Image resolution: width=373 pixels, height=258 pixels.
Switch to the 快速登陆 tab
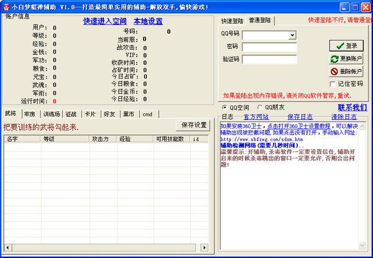232,21
